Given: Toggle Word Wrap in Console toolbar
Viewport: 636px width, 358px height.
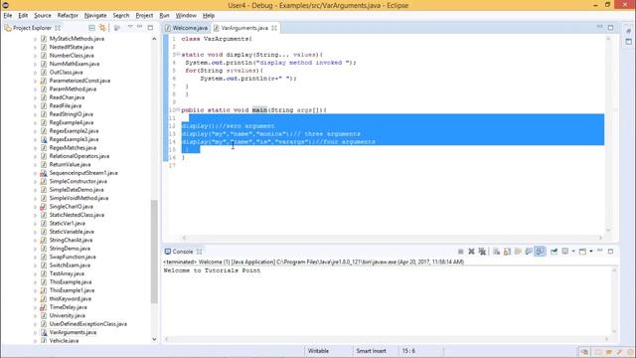Looking at the screenshot, I should [518, 252].
